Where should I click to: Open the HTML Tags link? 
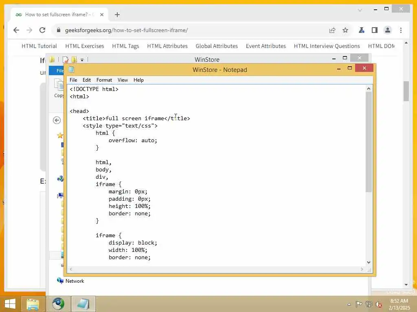point(125,46)
